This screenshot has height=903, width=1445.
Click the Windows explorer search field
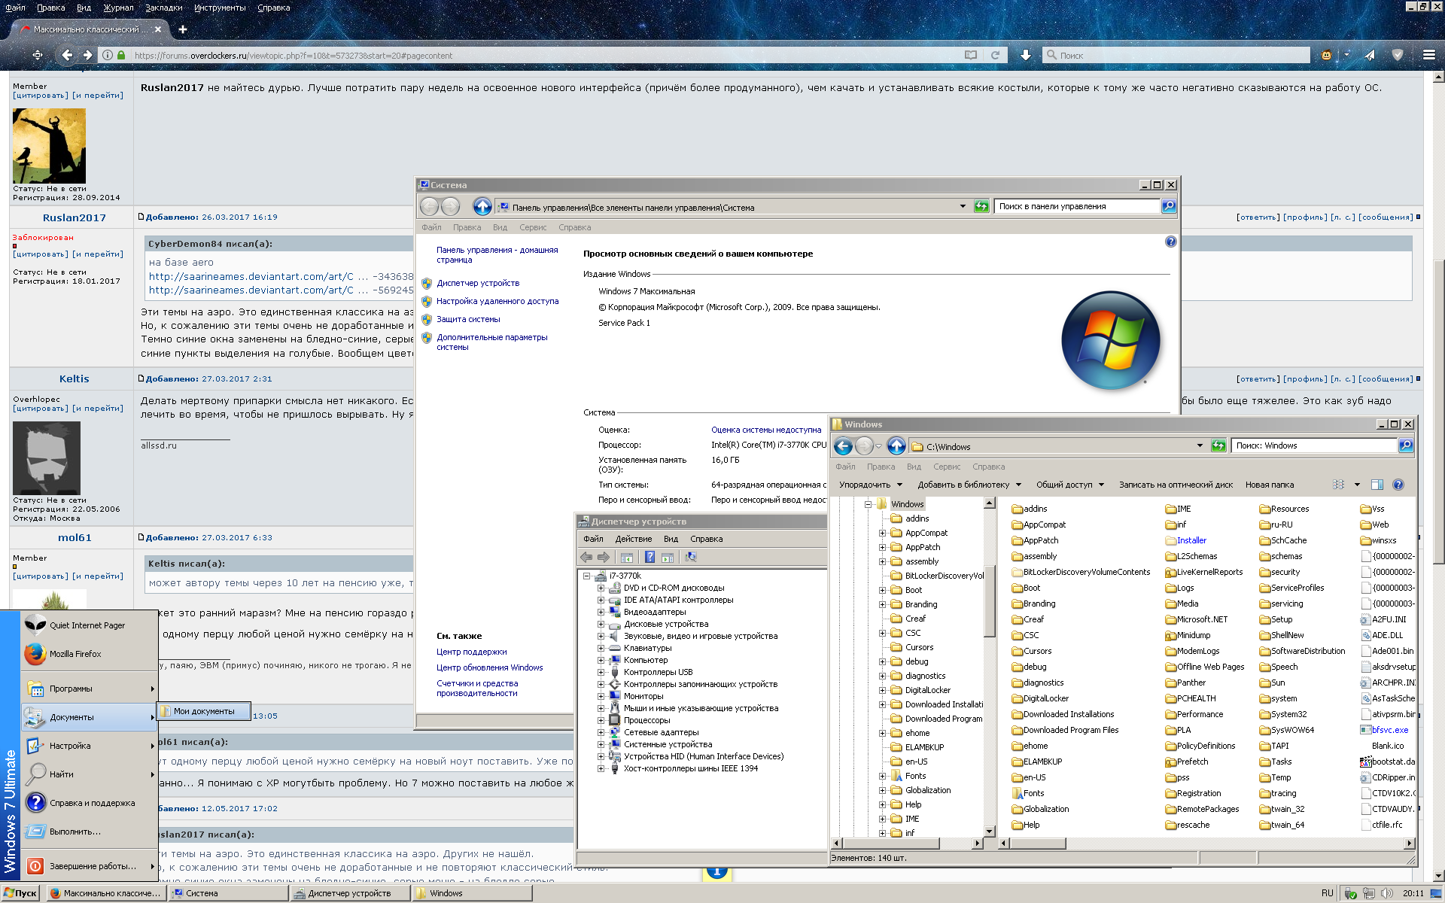[1313, 445]
